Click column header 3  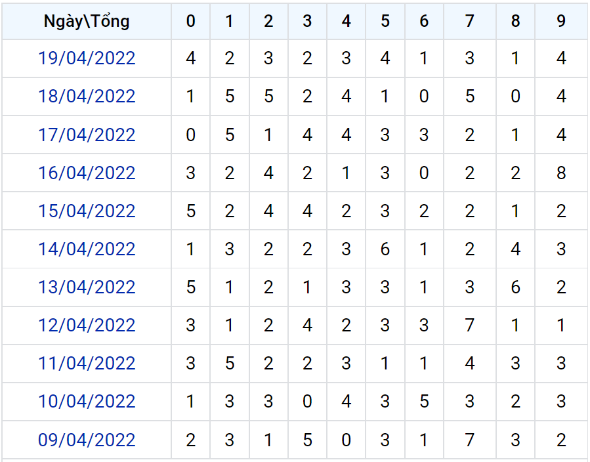[x=307, y=21]
